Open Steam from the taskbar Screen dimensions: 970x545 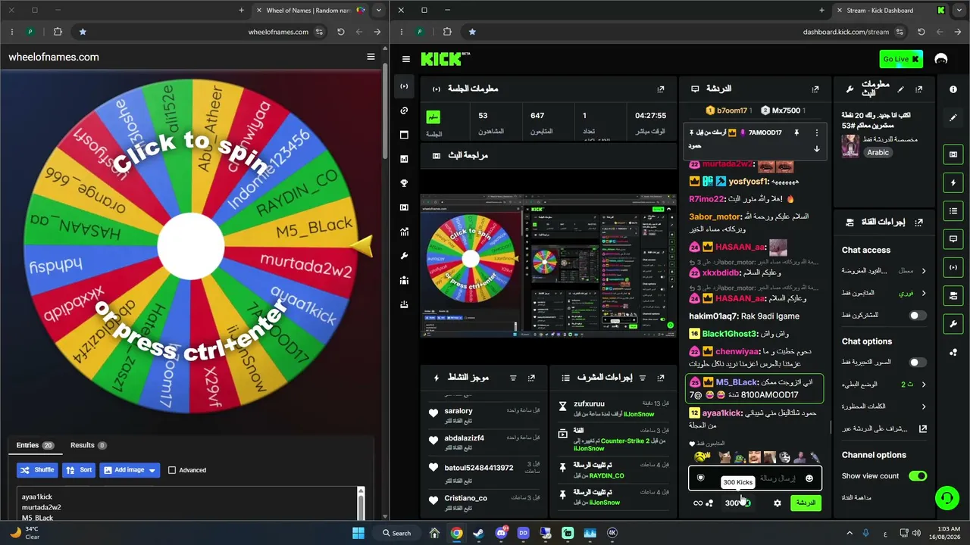tap(478, 533)
